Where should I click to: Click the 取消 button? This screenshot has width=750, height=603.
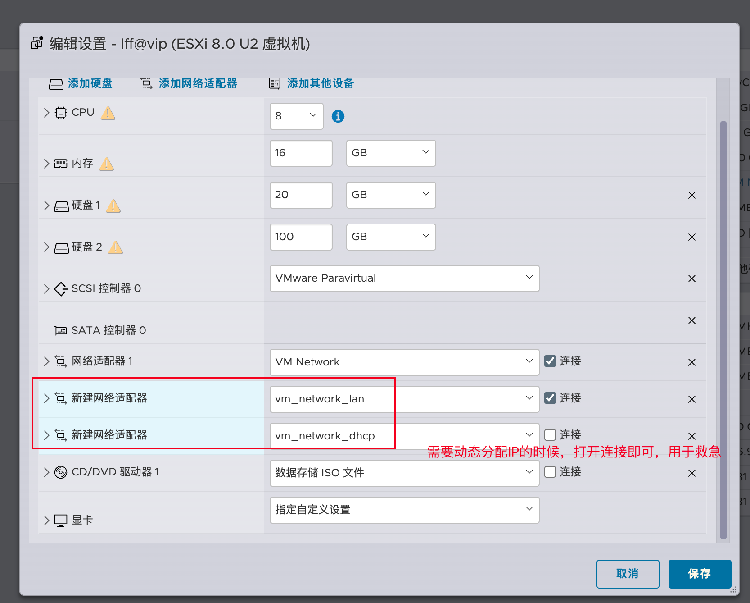click(627, 574)
